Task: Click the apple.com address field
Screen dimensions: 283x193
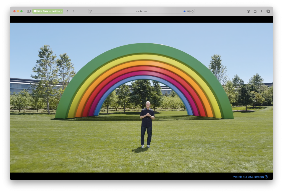Action: [x=141, y=11]
